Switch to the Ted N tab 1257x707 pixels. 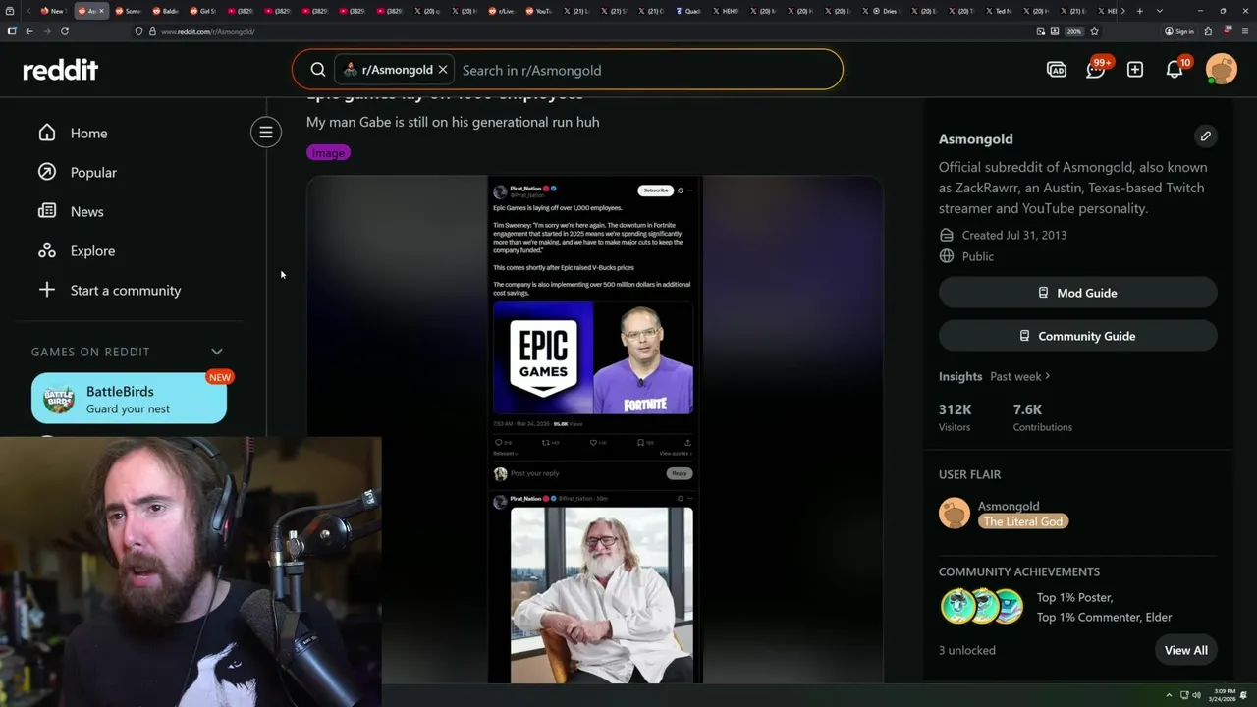click(x=998, y=11)
